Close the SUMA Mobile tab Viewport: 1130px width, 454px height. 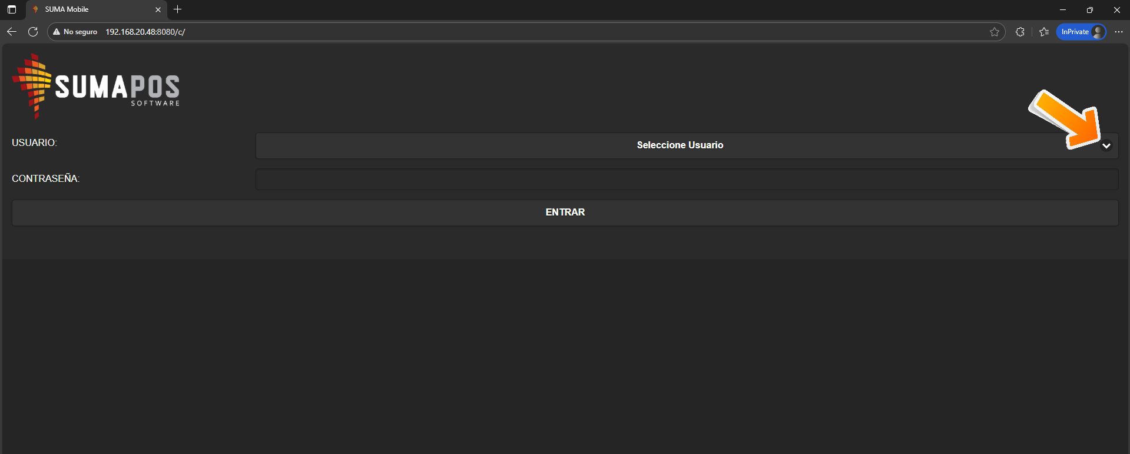tap(158, 9)
